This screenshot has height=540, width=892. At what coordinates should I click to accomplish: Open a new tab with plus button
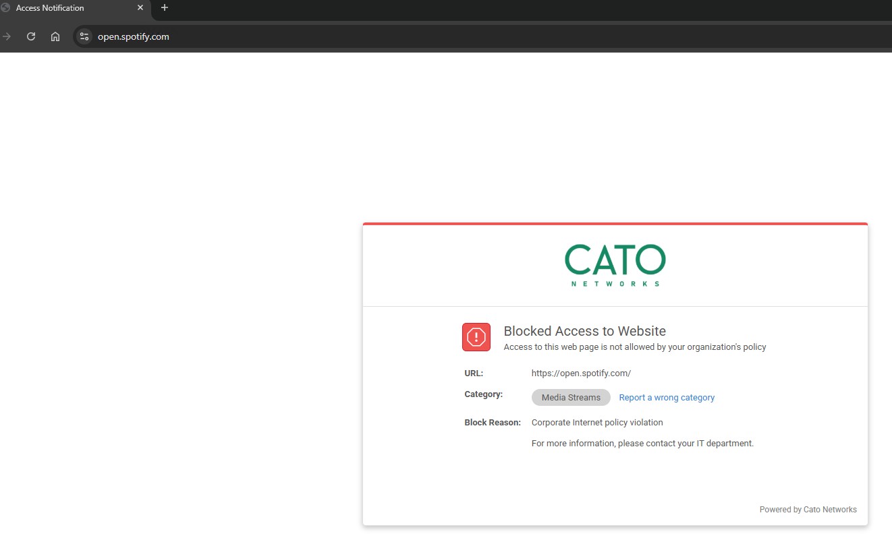(x=165, y=8)
